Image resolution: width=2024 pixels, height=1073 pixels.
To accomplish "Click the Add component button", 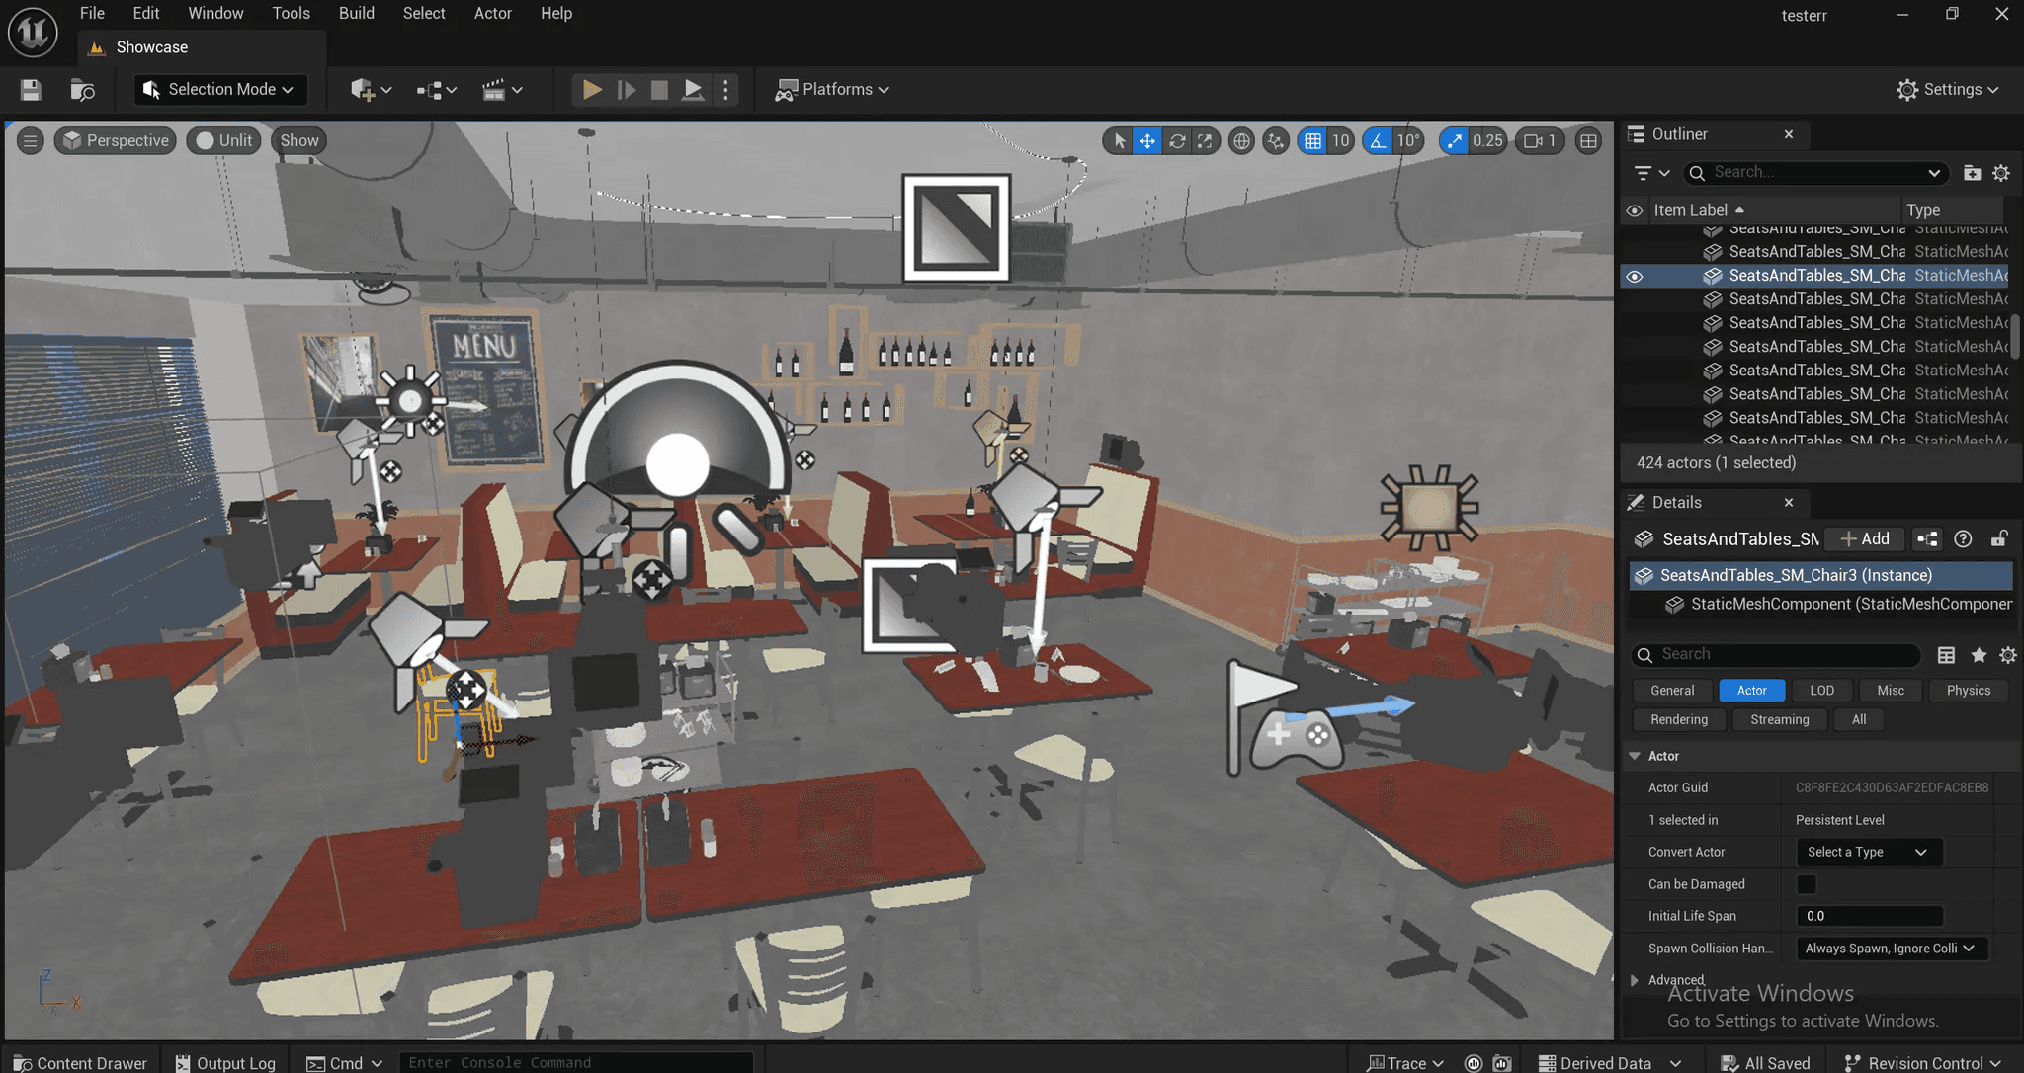I will 1865,538.
